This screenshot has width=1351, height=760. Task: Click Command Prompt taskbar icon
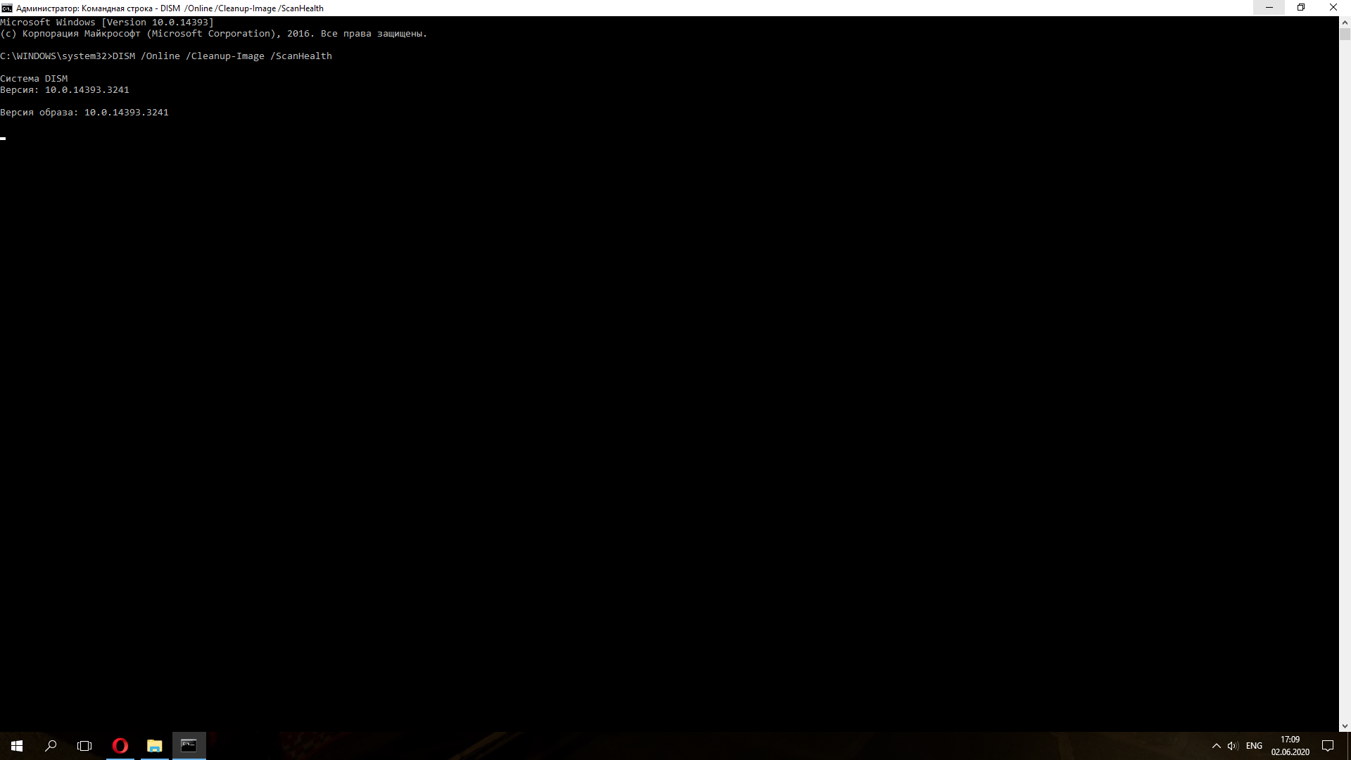pos(189,746)
